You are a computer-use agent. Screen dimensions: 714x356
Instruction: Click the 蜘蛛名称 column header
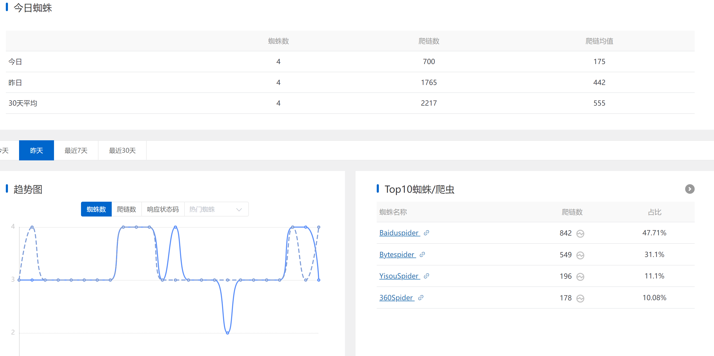click(393, 212)
